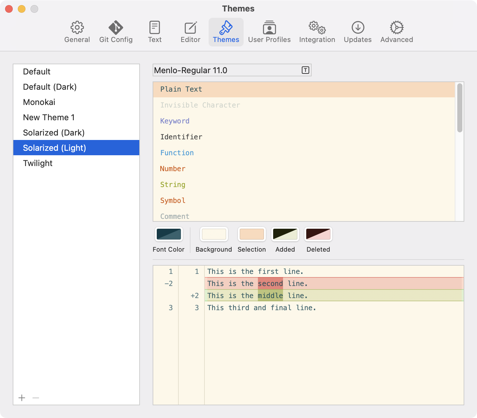Open the Updates download icon

pyautogui.click(x=357, y=31)
